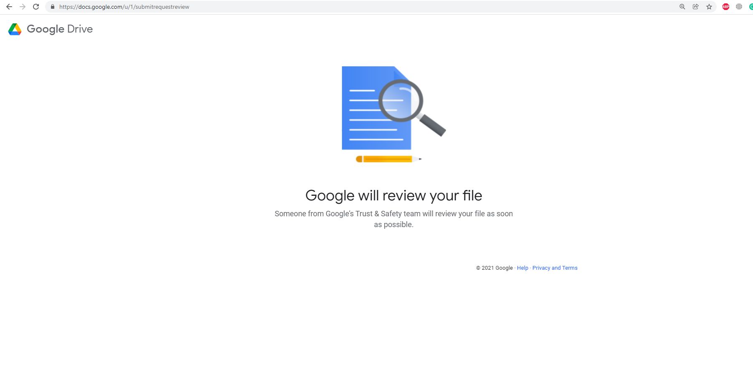Reload the current page
Viewport: 753px width, 377px height.
[36, 7]
